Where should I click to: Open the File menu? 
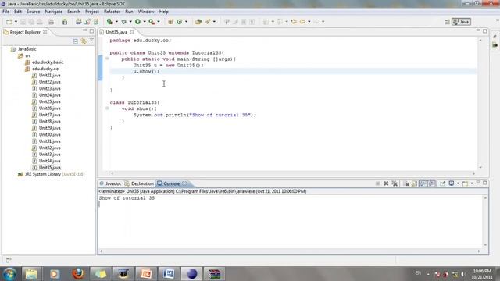(x=5, y=12)
